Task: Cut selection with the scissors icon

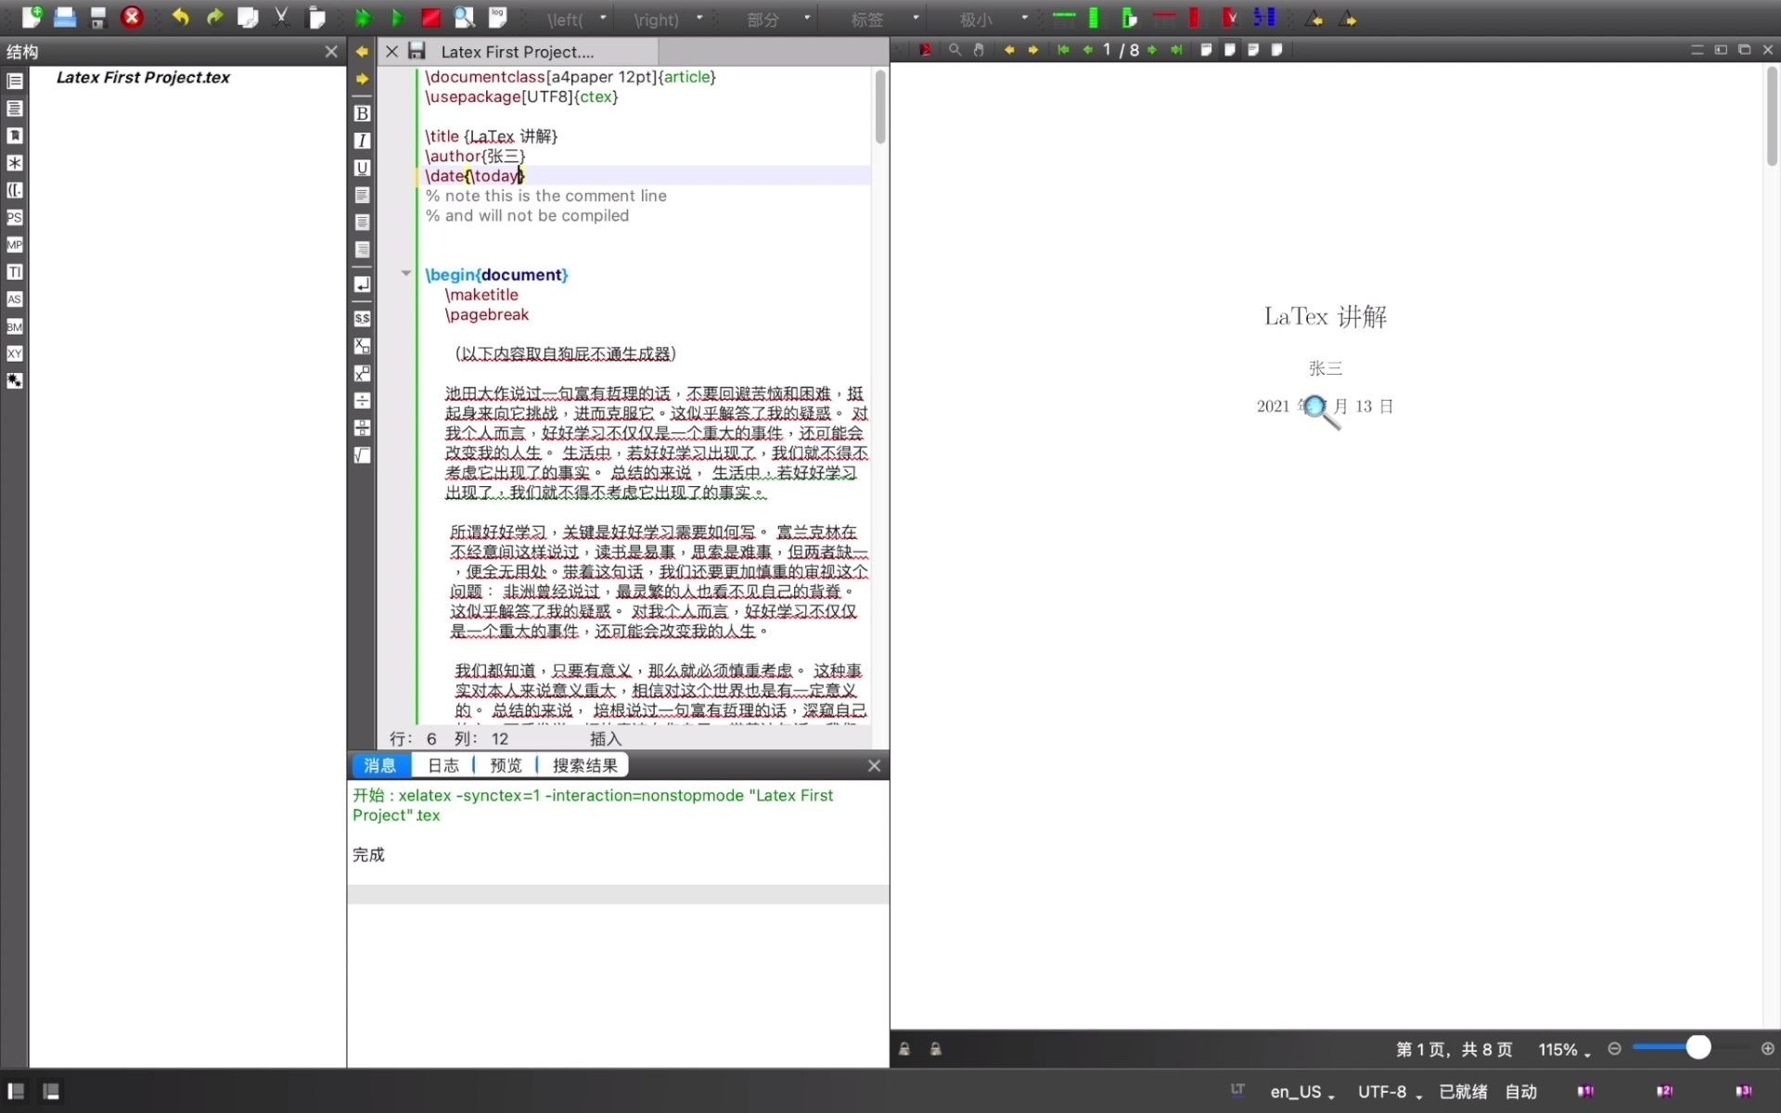Action: click(x=281, y=17)
